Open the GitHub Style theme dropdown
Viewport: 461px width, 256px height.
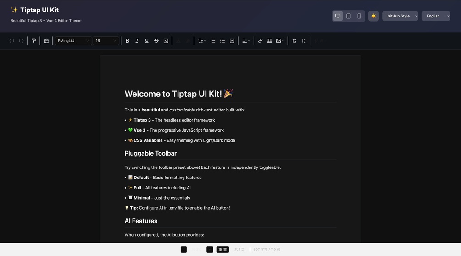pyautogui.click(x=400, y=16)
